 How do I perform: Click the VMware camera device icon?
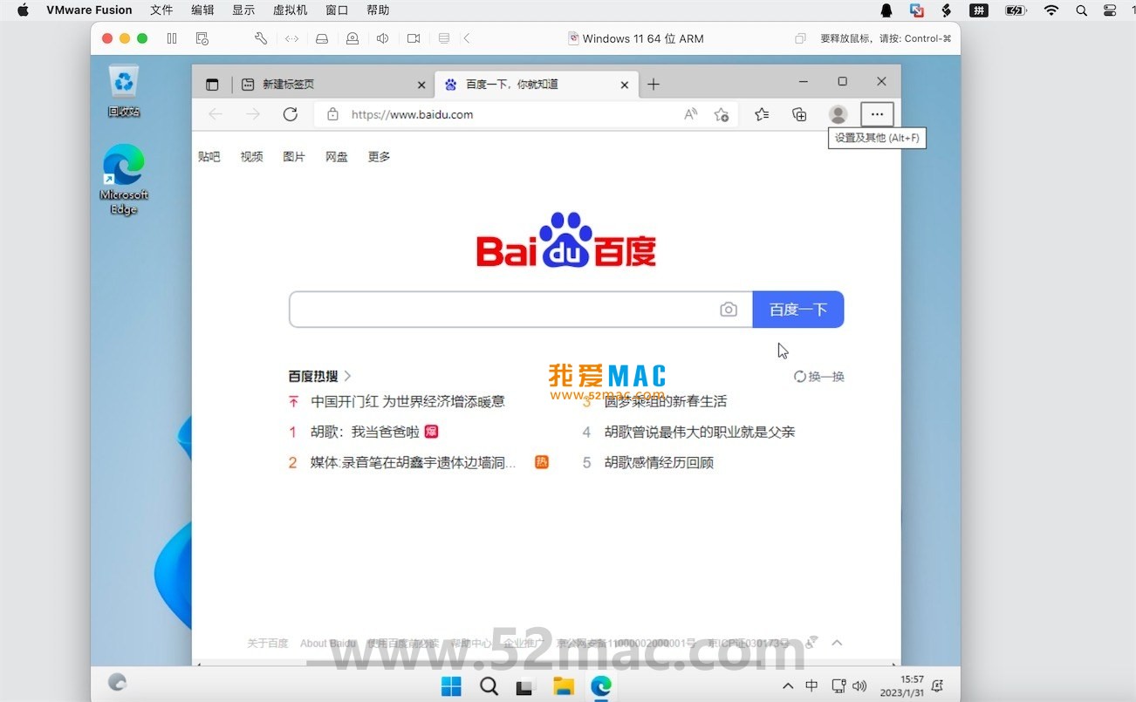point(414,38)
